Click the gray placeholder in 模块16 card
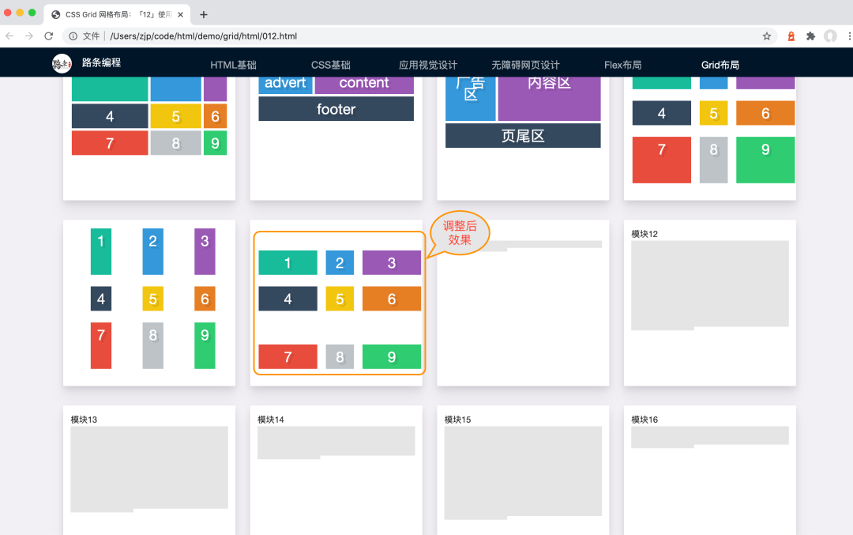The height and width of the screenshot is (535, 853). click(x=710, y=436)
